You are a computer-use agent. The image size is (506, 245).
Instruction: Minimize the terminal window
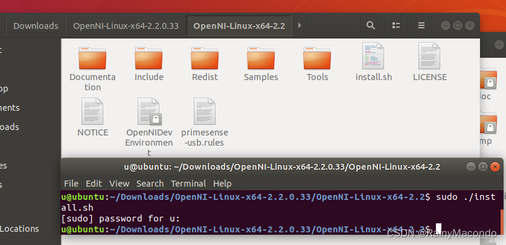tap(471, 167)
